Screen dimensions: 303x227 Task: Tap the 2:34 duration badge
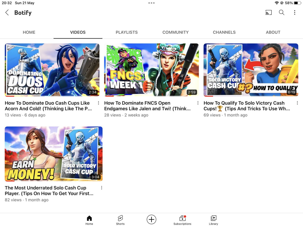pos(92,92)
